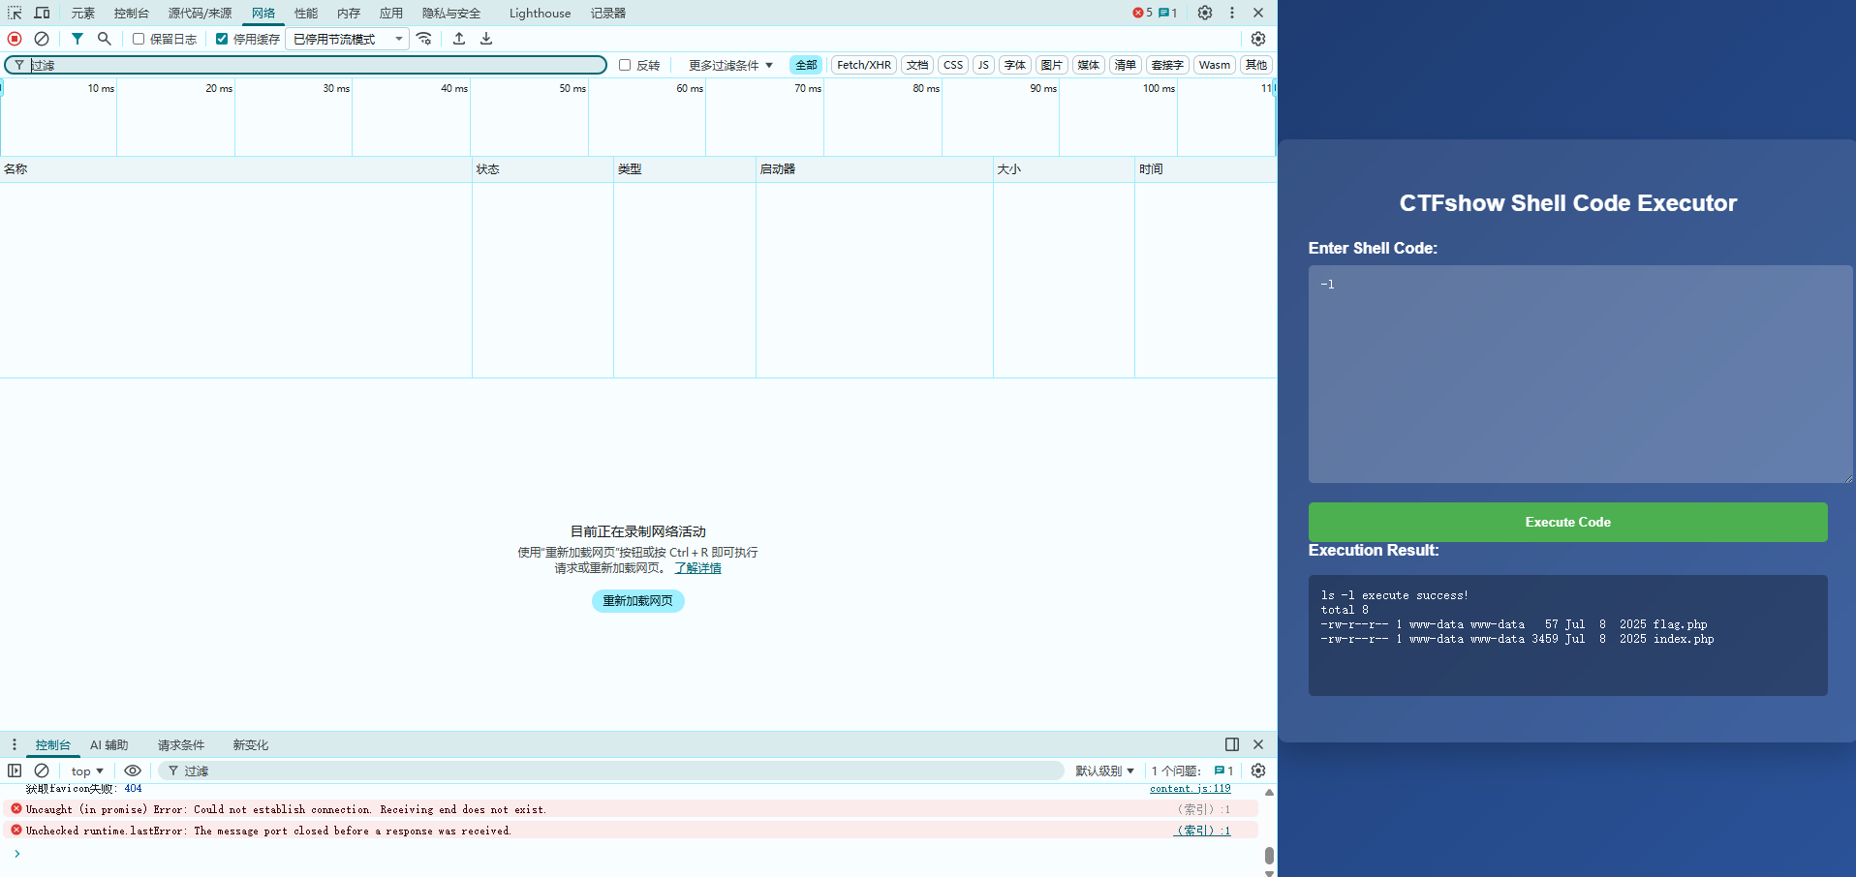This screenshot has height=877, width=1856.
Task: Open console settings gear
Action: (x=1258, y=771)
